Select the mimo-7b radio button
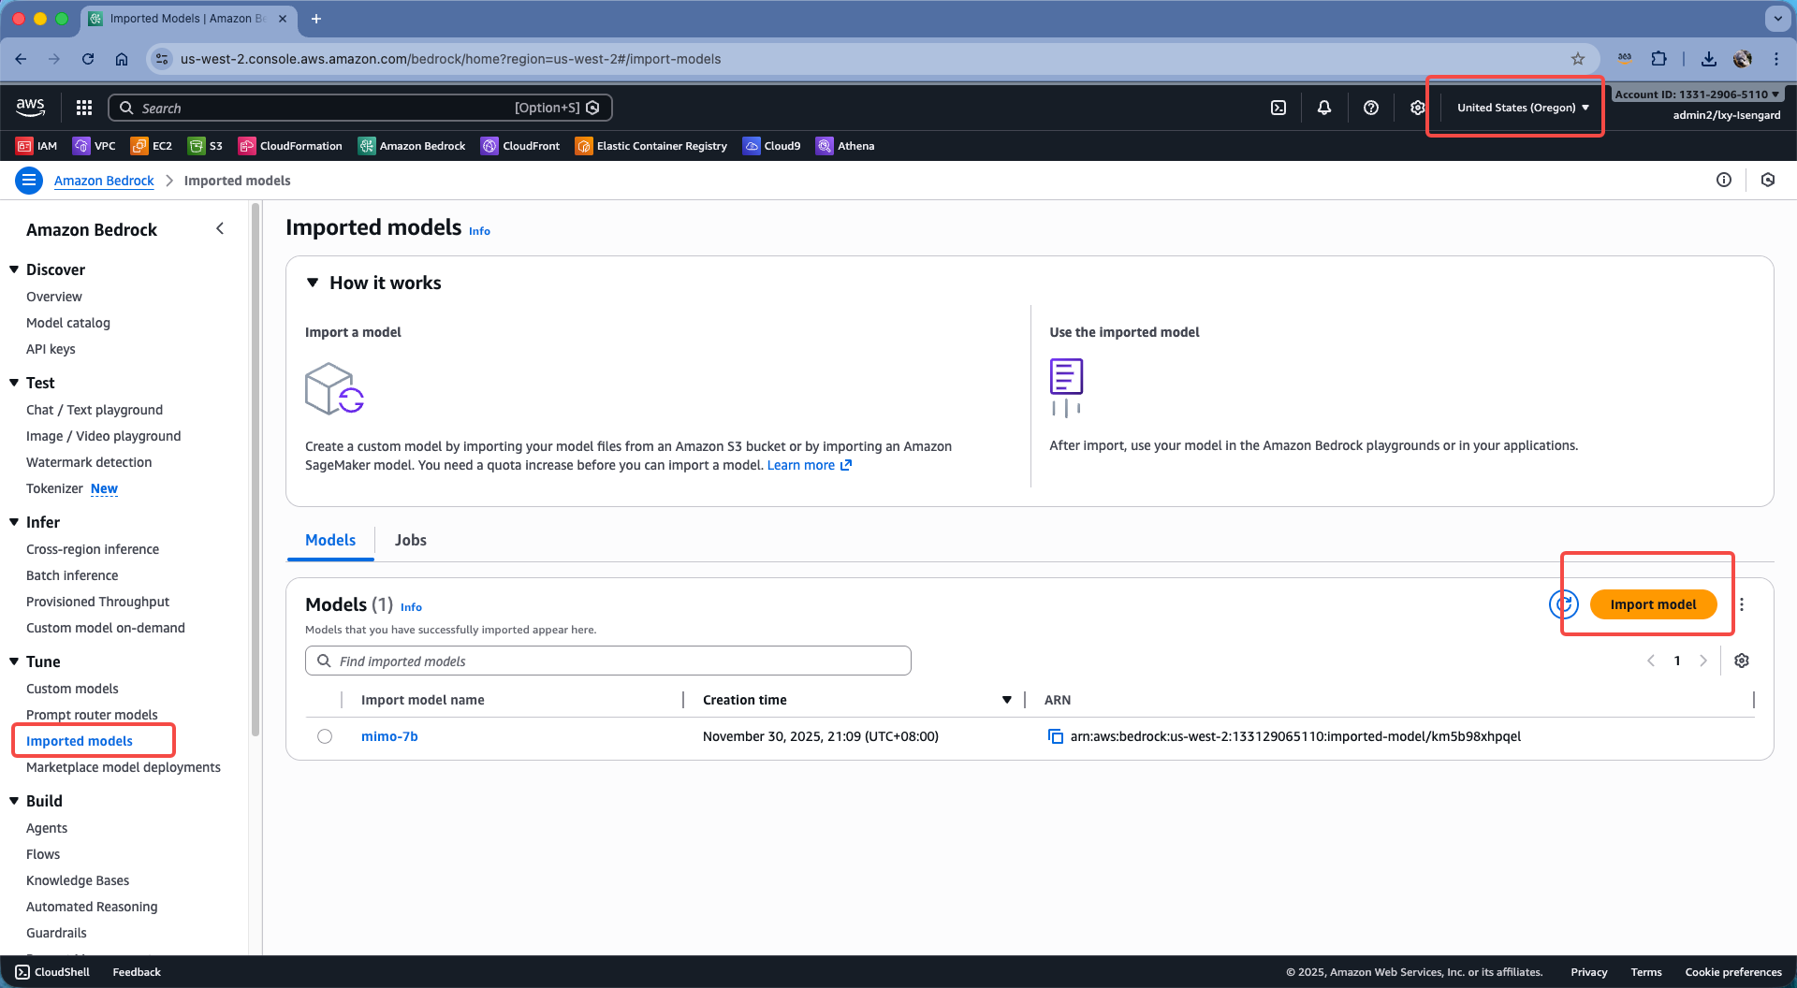 (x=325, y=736)
